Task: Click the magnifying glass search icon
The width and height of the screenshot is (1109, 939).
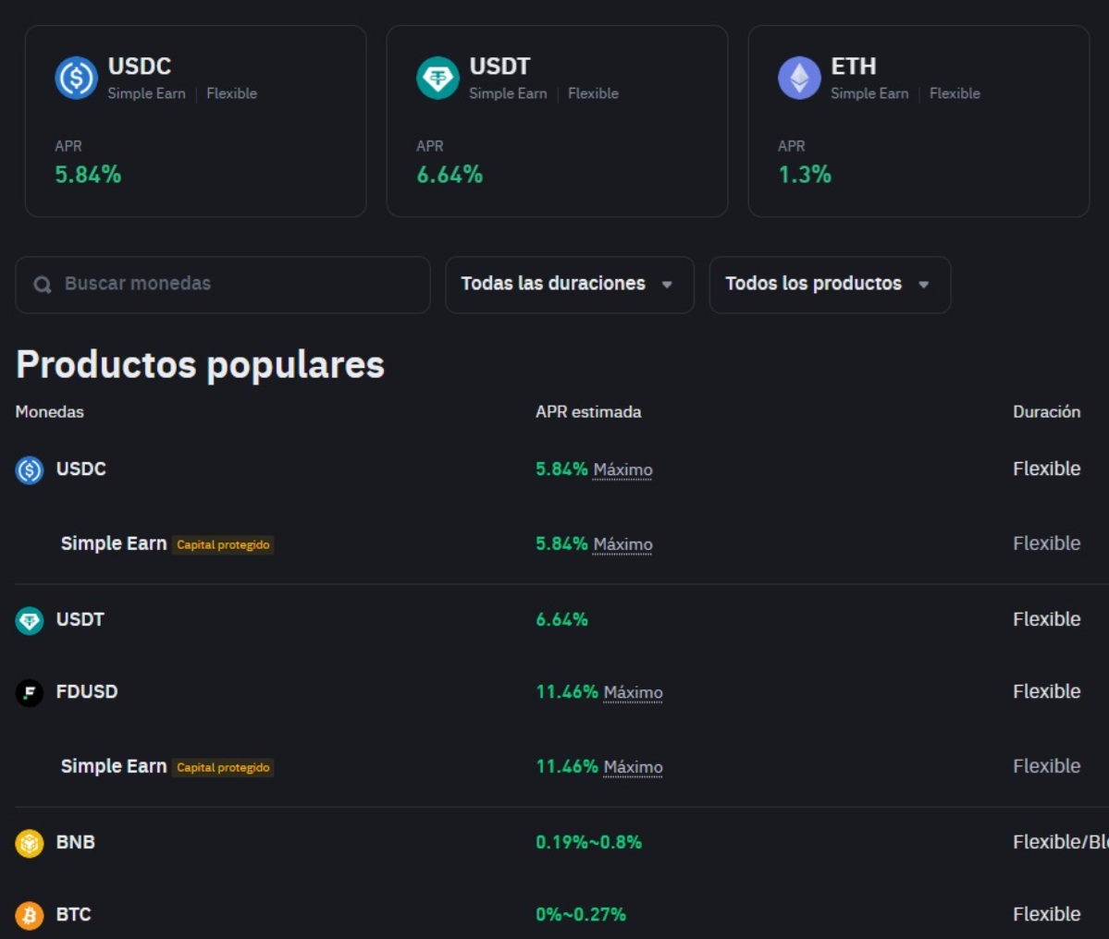Action: coord(42,285)
